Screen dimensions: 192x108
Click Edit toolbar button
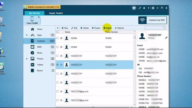coord(74,28)
